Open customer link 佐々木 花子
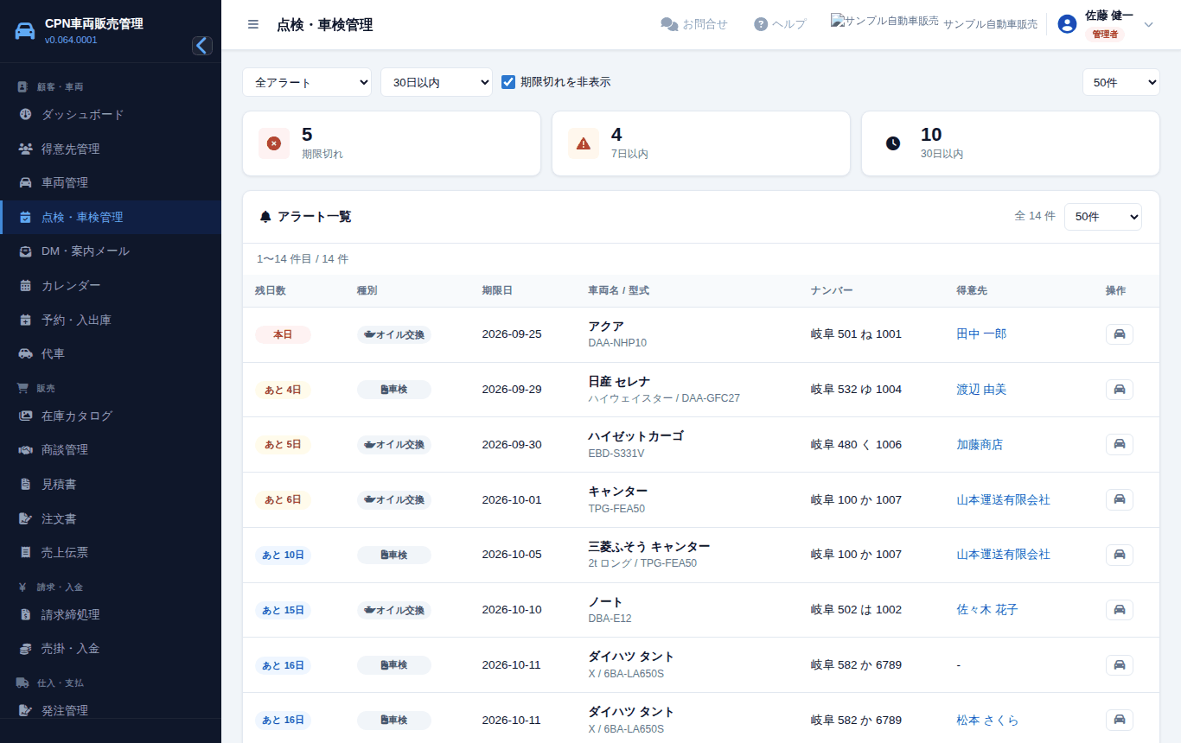Viewport: 1181px width, 743px height. 987,610
